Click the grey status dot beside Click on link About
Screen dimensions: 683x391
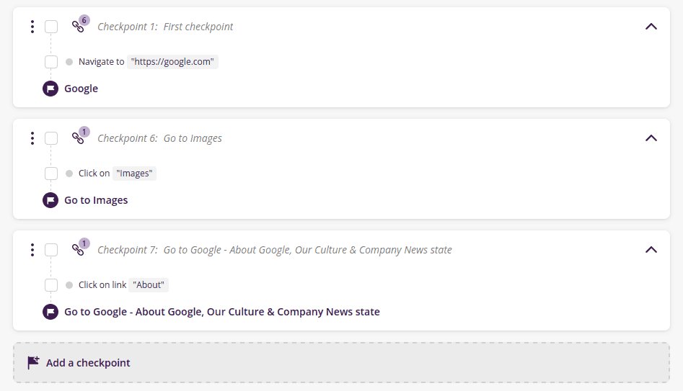[69, 285]
